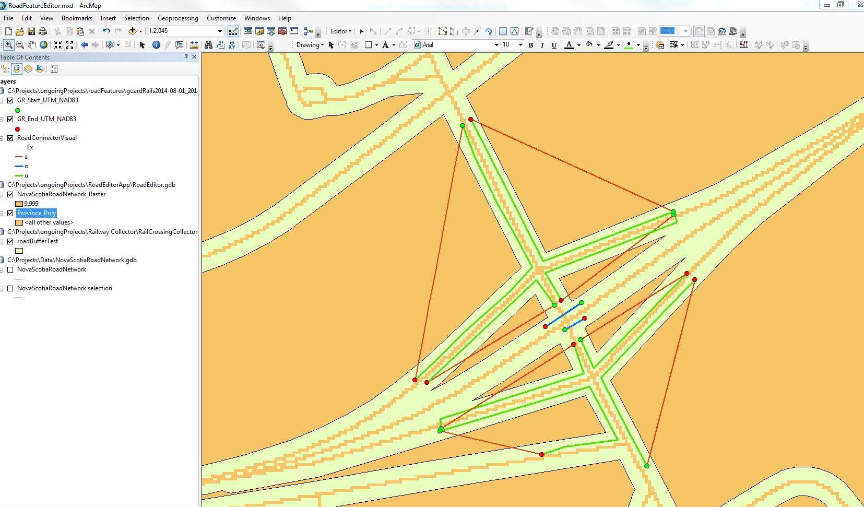The image size is (864, 507).
Task: Collapse the RoadConnectorVisual layer legend
Action: pyautogui.click(x=2, y=138)
